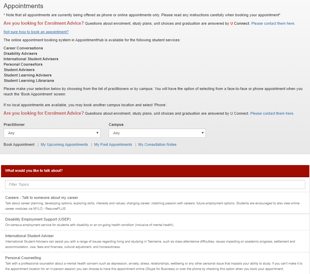Choose the International Student Adviser topic
This screenshot has height=274, width=310.
30,236
